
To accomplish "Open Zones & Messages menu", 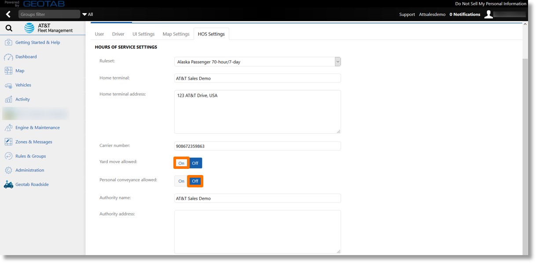I will 34,142.
